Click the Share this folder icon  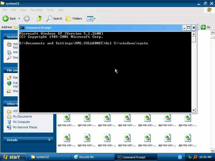click(x=9, y=91)
